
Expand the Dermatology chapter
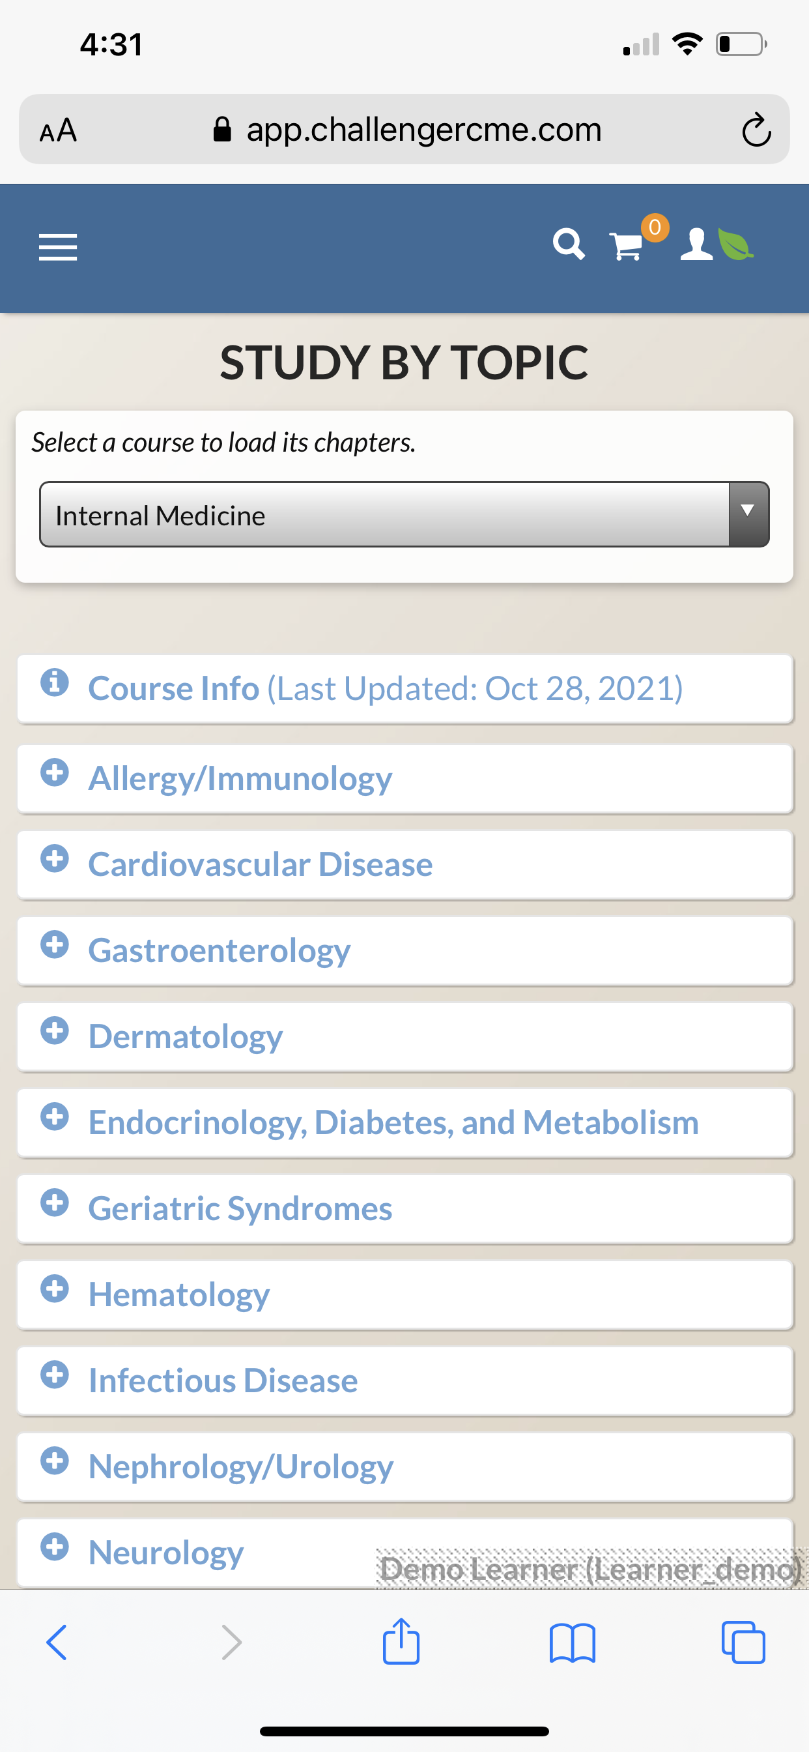pos(405,1037)
